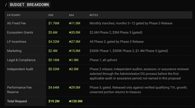Click the AG Fixed Fee row label
This screenshot has width=195, height=108.
[16, 23]
